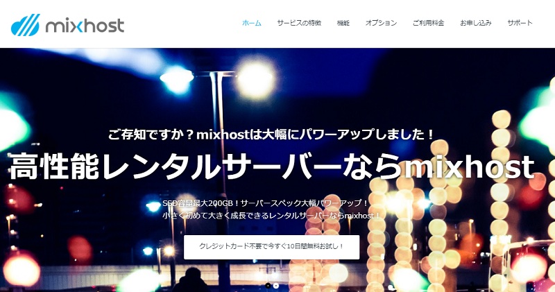Select the dark carousel indicator dot

[x=268, y=286]
